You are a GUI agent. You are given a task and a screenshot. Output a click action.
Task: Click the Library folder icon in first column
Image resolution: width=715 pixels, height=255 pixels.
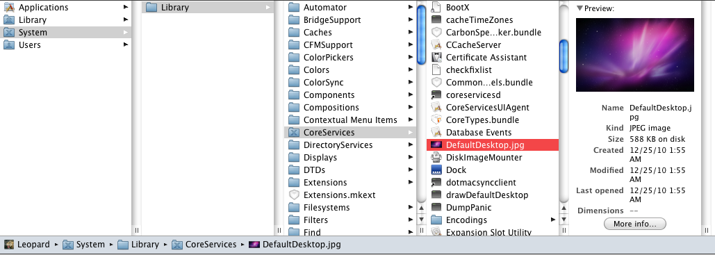pyautogui.click(x=9, y=19)
